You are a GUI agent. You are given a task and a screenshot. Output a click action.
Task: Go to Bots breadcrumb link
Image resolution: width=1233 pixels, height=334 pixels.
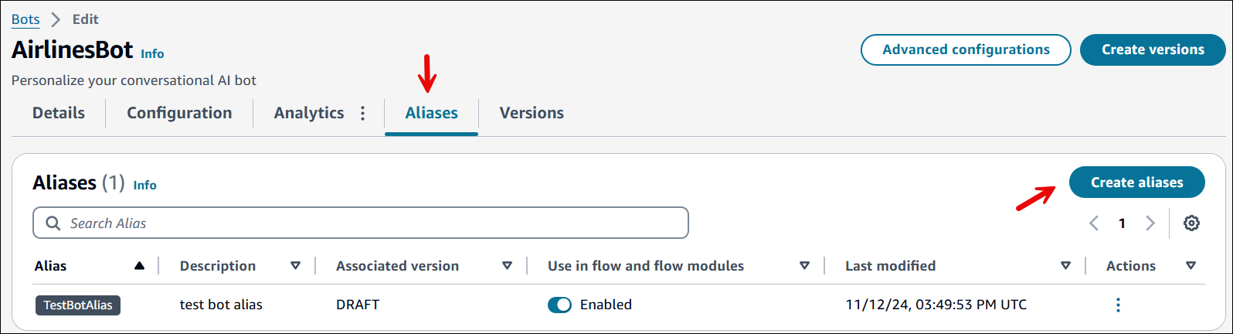coord(25,19)
